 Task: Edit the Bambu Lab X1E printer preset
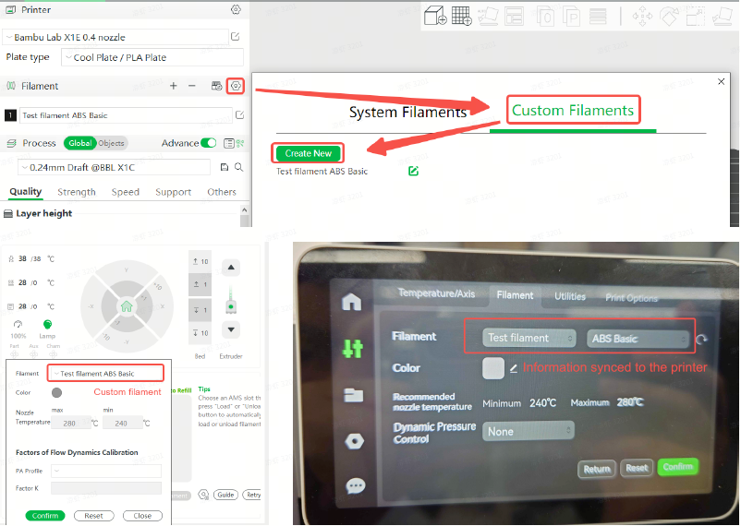click(236, 36)
